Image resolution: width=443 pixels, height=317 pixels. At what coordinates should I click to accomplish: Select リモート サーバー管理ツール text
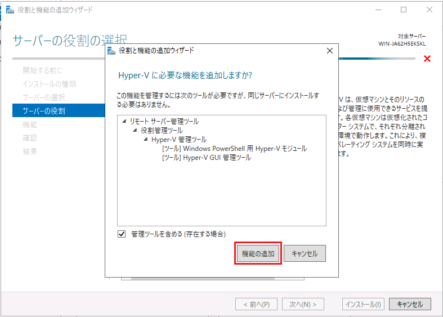point(164,122)
